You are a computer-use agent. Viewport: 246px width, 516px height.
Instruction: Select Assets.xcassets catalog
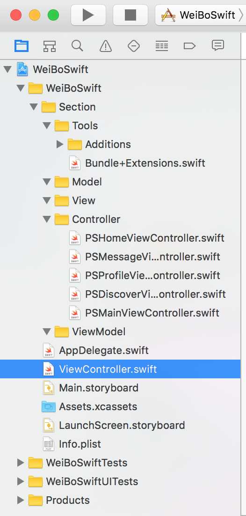(x=89, y=406)
